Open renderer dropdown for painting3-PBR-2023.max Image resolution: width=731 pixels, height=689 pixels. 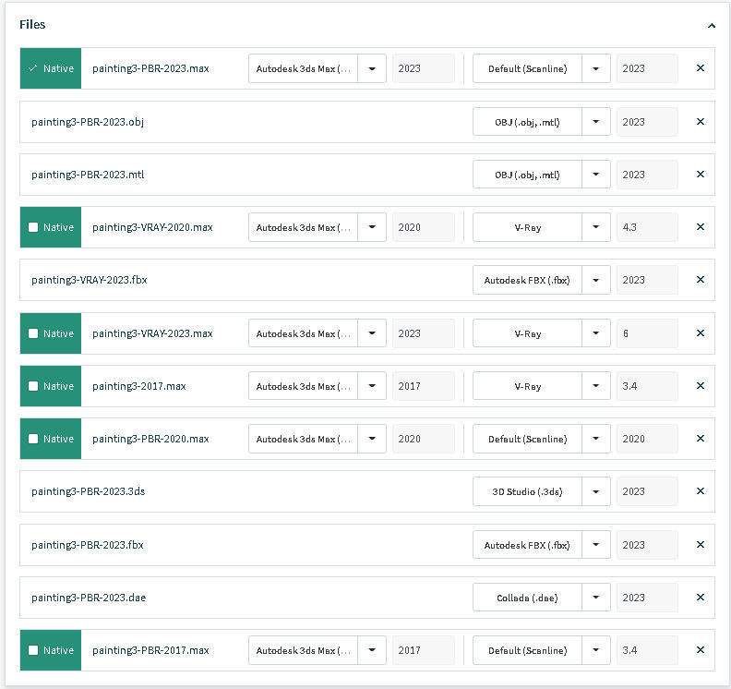596,68
